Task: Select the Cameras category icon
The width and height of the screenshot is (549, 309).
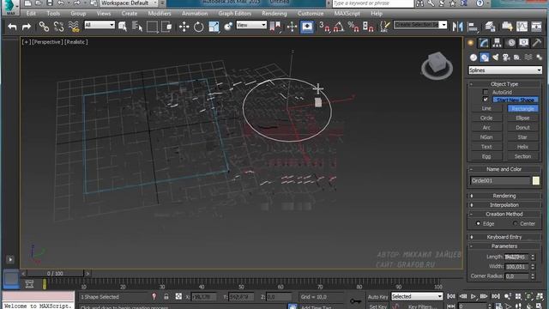Action: coord(506,58)
